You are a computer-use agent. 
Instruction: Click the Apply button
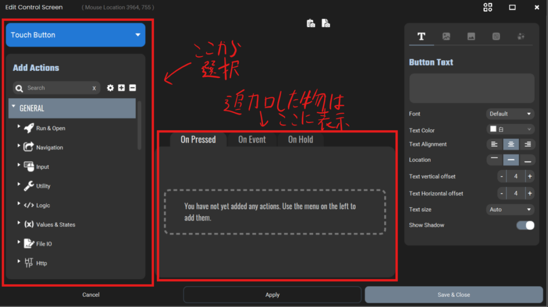(272, 295)
